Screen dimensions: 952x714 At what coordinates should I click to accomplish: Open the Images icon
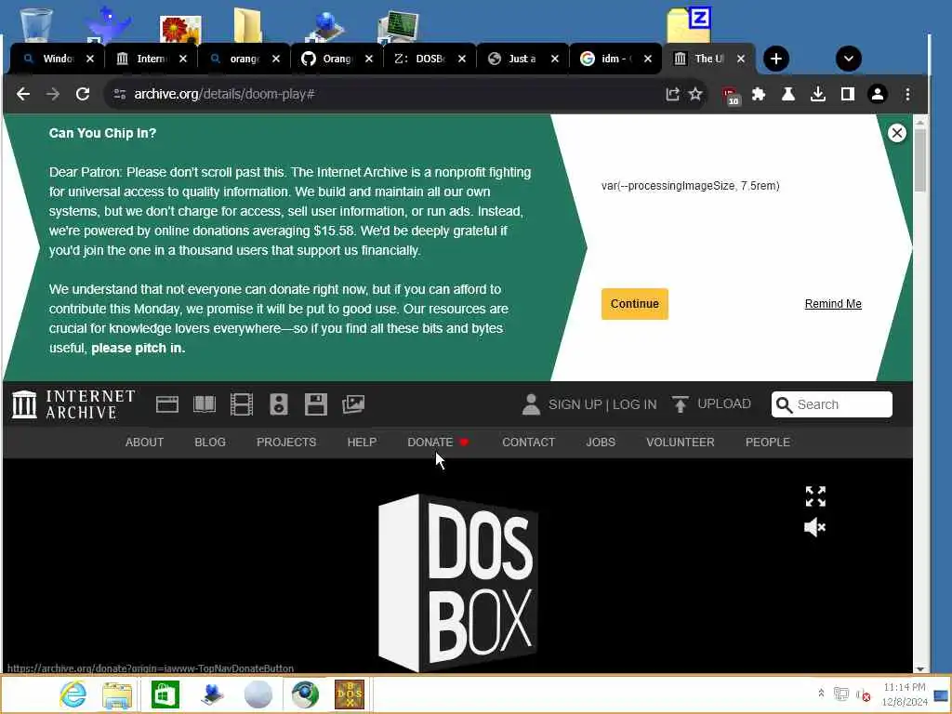353,404
